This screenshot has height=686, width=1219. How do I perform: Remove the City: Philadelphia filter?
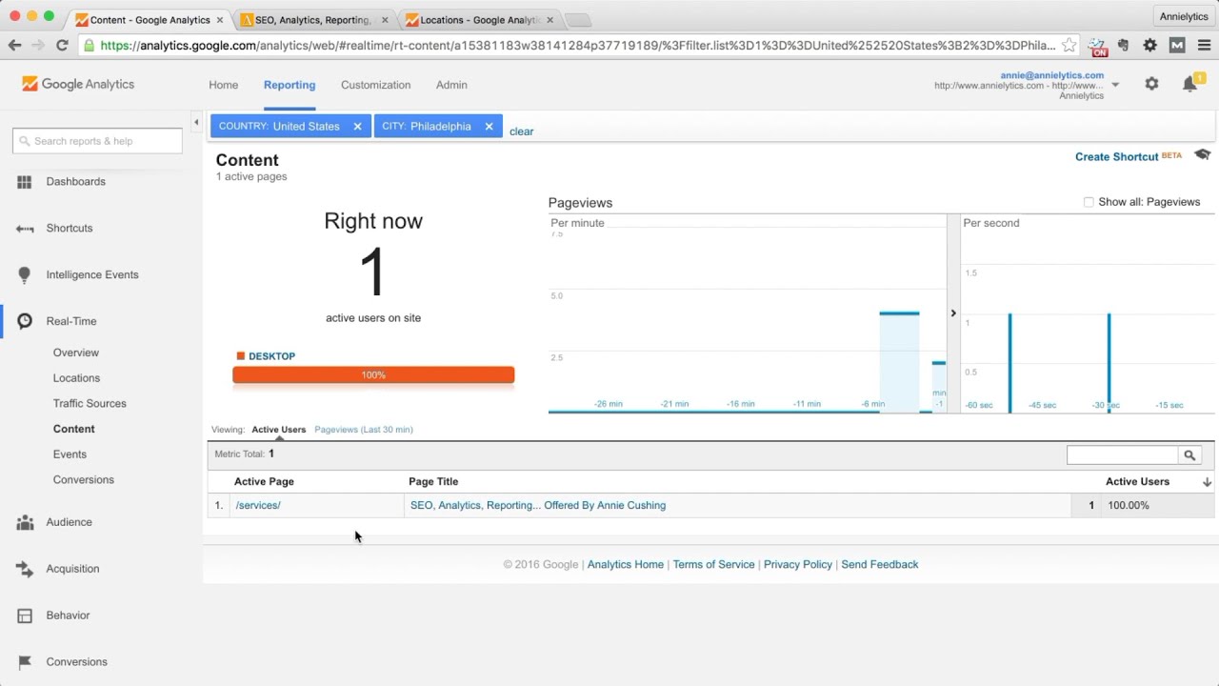coord(489,127)
